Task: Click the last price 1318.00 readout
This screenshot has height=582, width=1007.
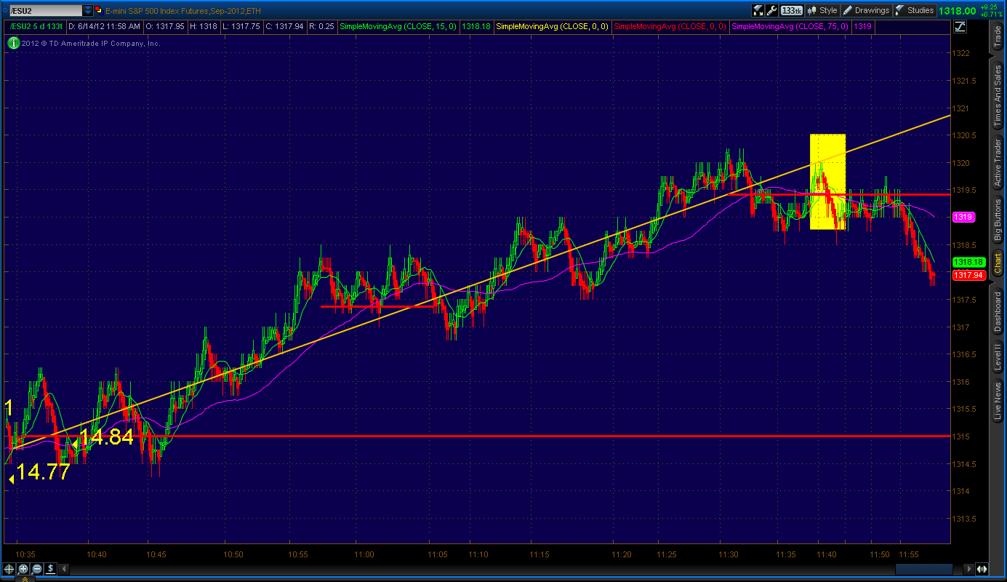Action: click(957, 10)
